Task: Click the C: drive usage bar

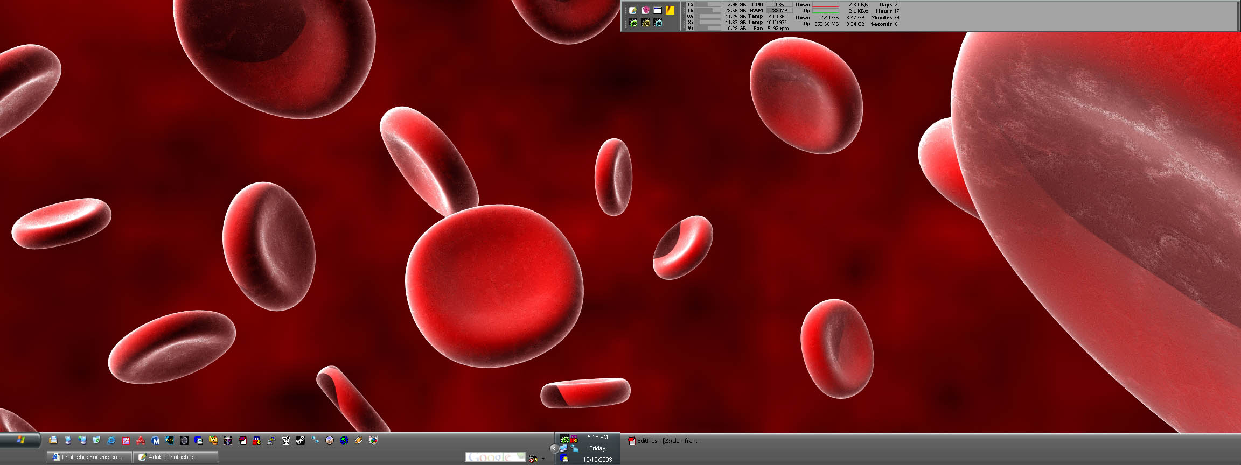Action: [x=708, y=5]
